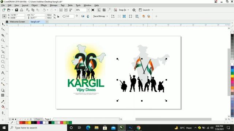Toggle show guidelines button

coord(109,10)
